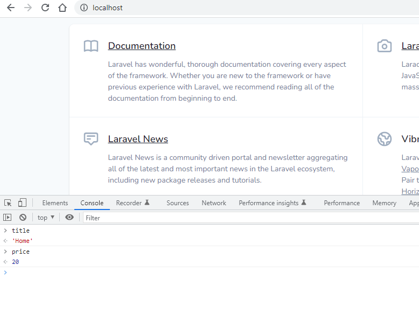The width and height of the screenshot is (419, 321).
Task: Open the Recorder tab
Action: coord(132,203)
